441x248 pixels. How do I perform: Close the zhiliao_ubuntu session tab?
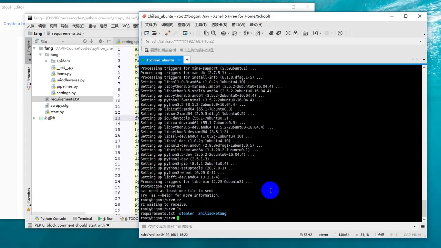(179, 60)
